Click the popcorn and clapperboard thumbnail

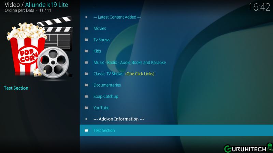click(x=40, y=48)
